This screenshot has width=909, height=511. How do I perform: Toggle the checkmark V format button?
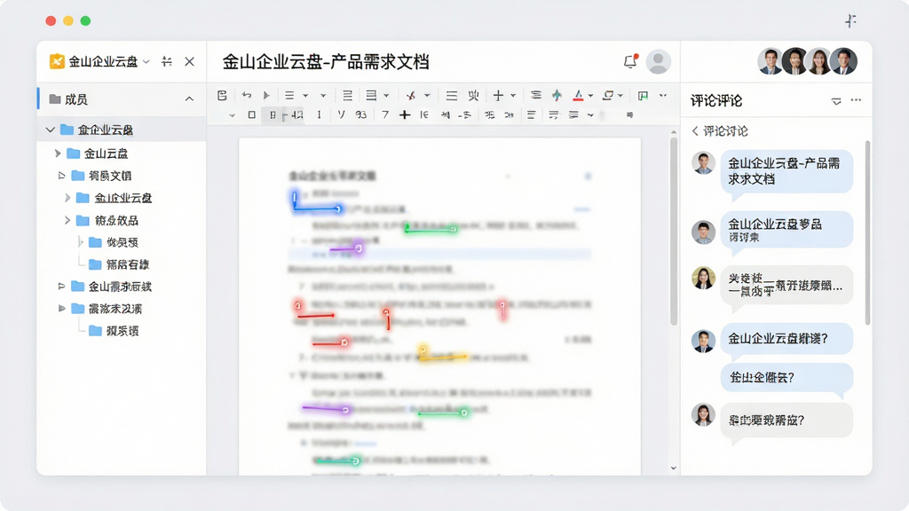(341, 114)
